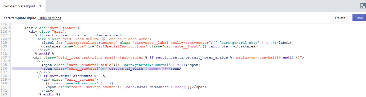Select line number 127 in the gutter

pyautogui.click(x=4, y=35)
